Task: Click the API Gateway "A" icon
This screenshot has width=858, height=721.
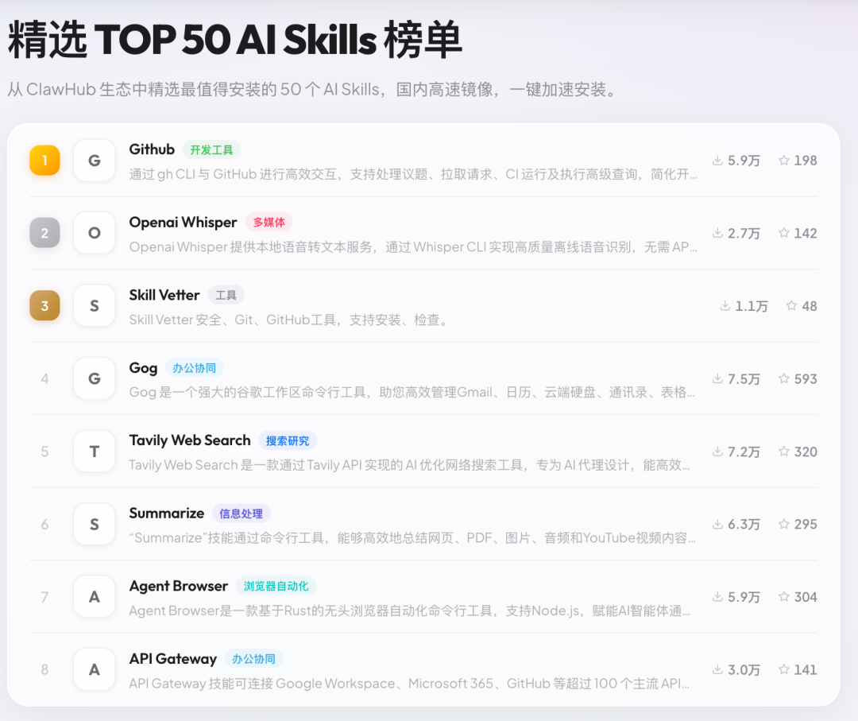Action: pyautogui.click(x=94, y=669)
